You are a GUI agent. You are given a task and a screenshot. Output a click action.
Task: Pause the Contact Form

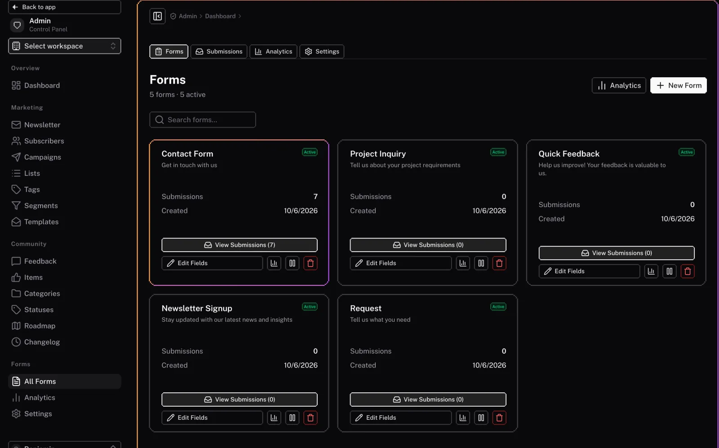(292, 263)
